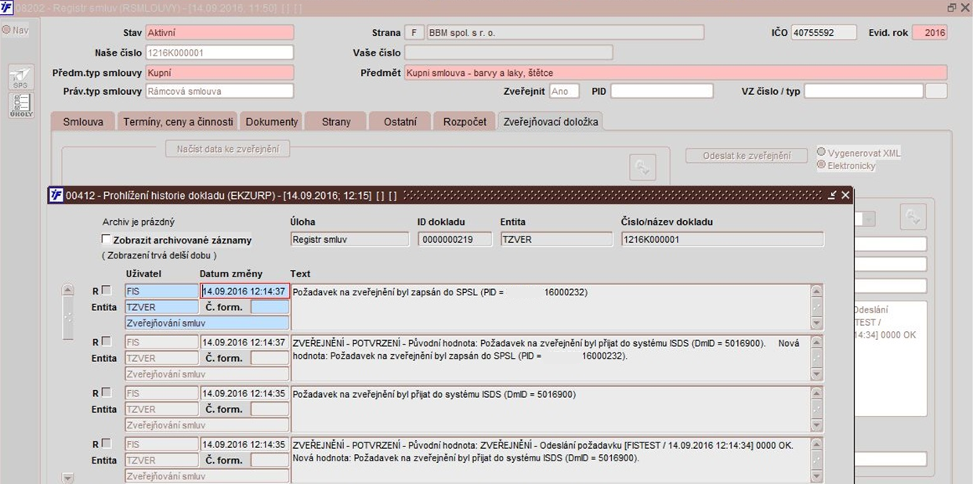The image size is (973, 484).
Task: Click record list scroll-up arrow
Action: coord(67,291)
